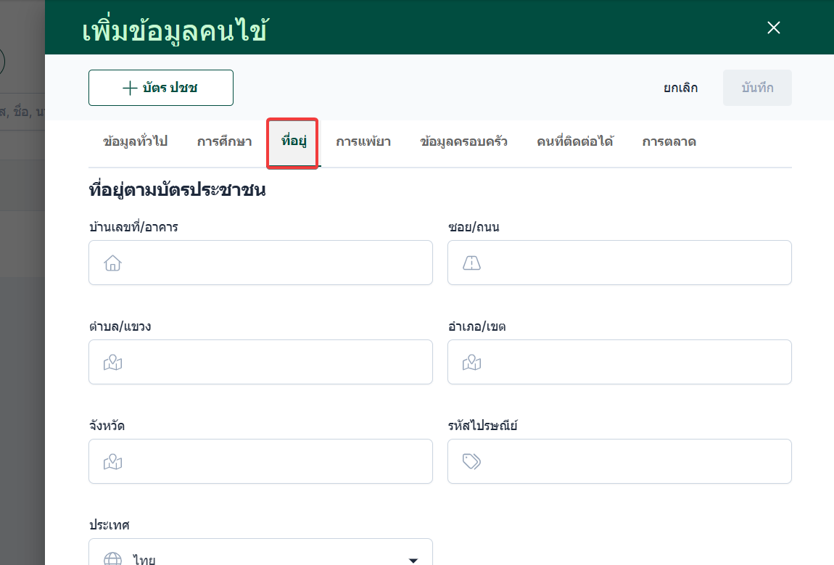This screenshot has width=834, height=565.
Task: Focus the รหัสไปรษณีย์ input field
Action: click(619, 461)
